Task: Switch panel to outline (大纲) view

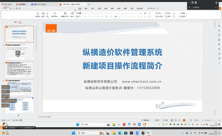Action: click(15, 22)
